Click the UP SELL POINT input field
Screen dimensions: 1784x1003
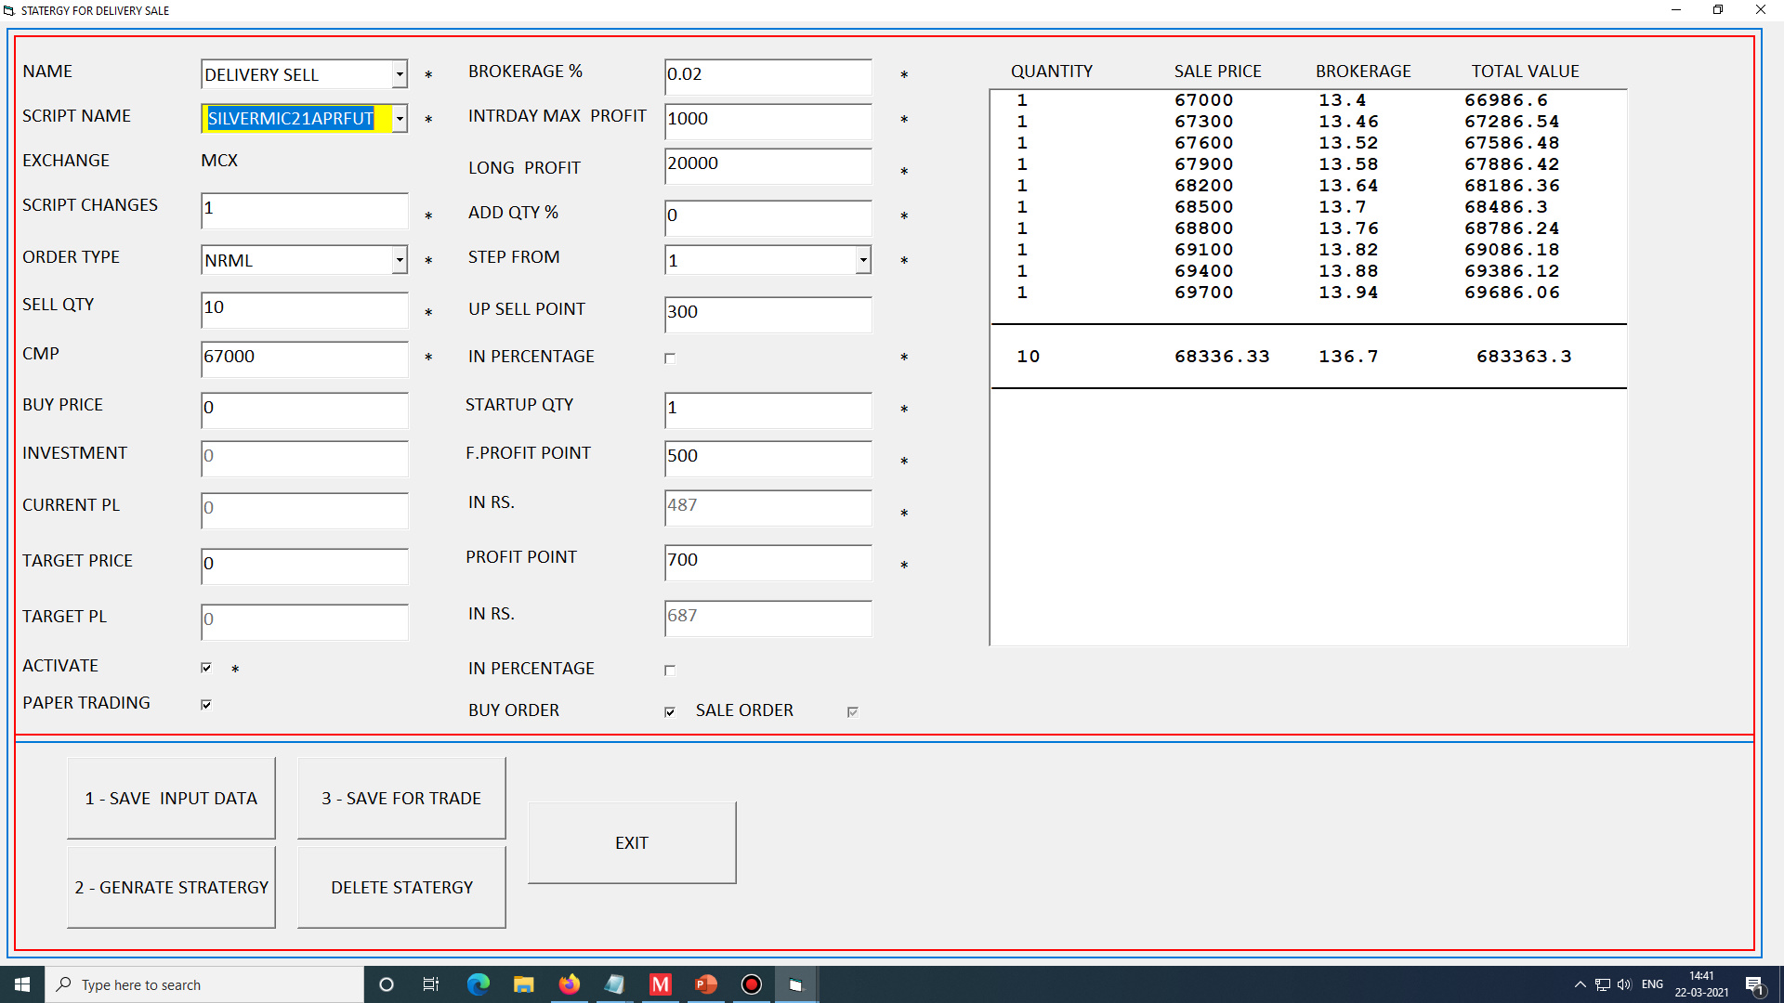[x=767, y=314]
